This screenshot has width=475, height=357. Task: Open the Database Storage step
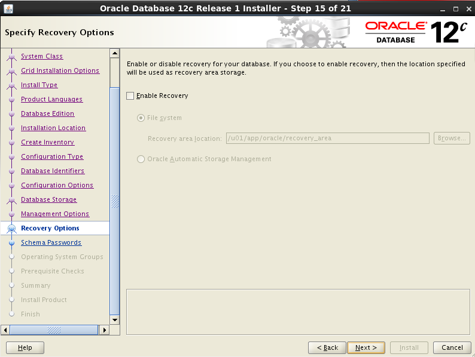point(49,199)
